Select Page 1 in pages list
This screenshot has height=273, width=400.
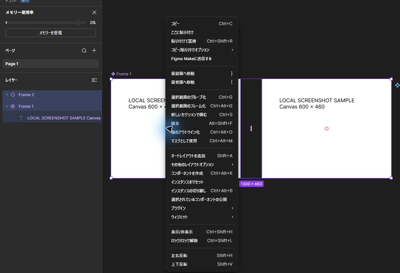51,64
